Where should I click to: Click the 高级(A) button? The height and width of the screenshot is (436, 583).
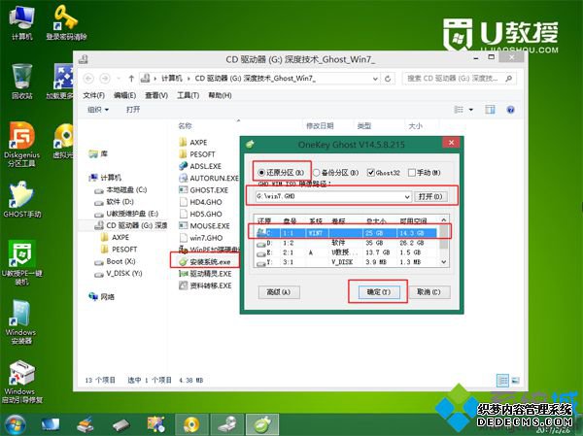click(279, 292)
